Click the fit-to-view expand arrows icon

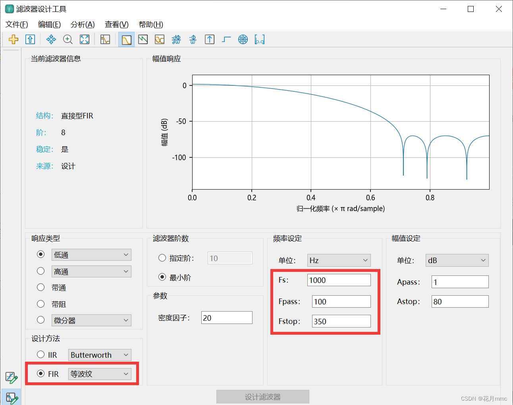(x=85, y=39)
